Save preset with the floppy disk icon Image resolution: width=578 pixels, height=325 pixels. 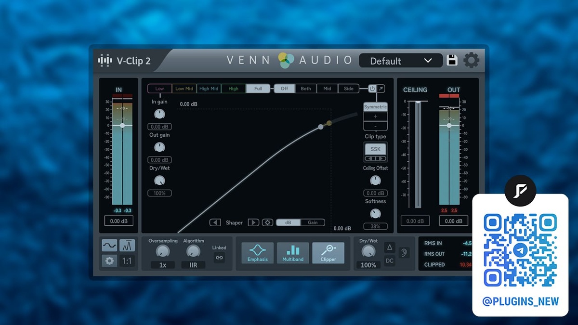452,60
